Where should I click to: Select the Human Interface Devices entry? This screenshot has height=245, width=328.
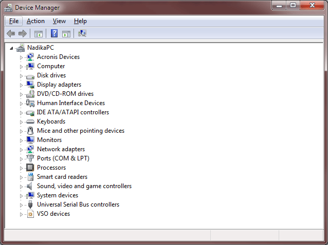pyautogui.click(x=70, y=103)
